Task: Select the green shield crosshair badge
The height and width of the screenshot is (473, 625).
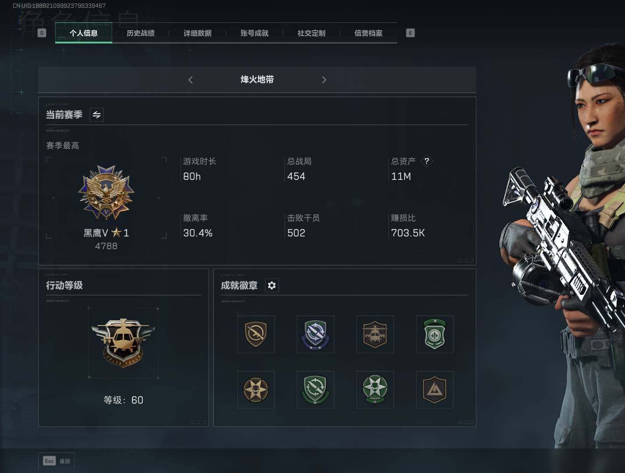Action: 316,390
